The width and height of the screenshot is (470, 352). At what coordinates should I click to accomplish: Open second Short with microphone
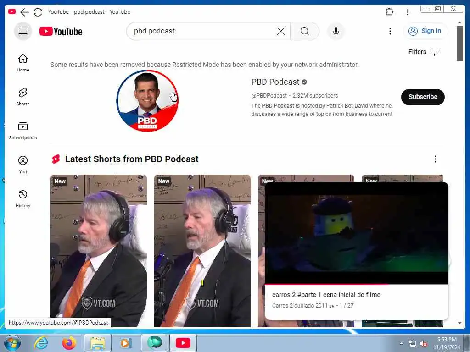pyautogui.click(x=202, y=251)
